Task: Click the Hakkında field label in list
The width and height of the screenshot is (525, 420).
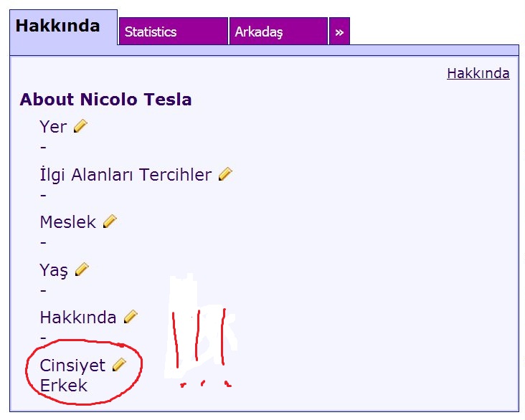Action: tap(78, 318)
